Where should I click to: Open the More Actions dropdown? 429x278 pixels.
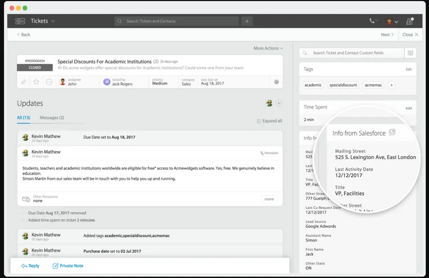pyautogui.click(x=268, y=48)
